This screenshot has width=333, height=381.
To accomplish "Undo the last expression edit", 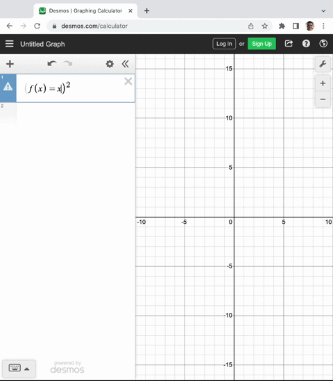I will [52, 64].
